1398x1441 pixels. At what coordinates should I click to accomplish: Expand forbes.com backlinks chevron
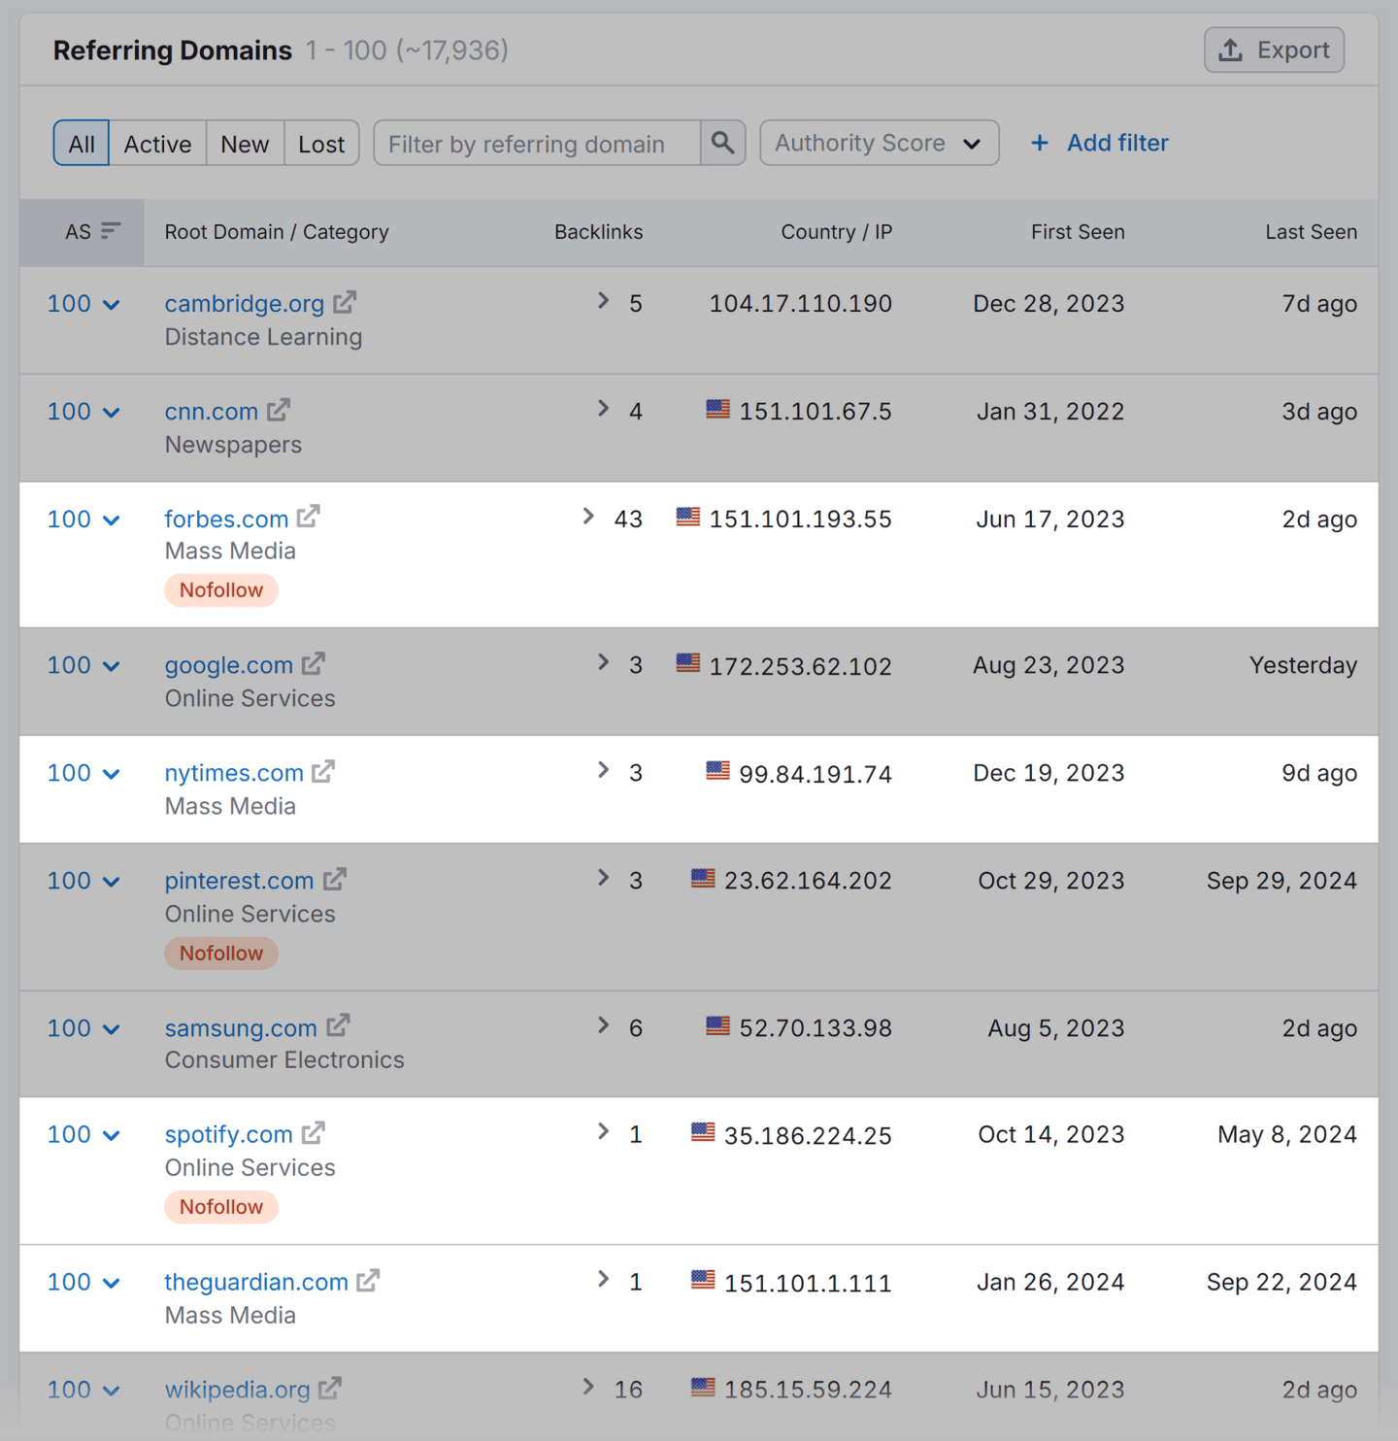point(588,517)
